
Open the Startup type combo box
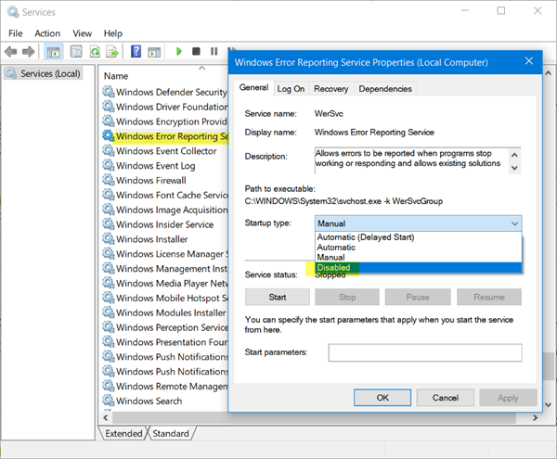click(418, 223)
